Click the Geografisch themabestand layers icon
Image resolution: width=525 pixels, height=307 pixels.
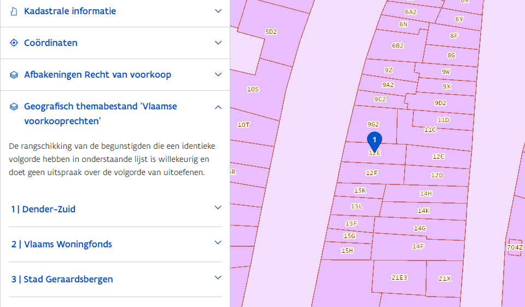point(14,106)
